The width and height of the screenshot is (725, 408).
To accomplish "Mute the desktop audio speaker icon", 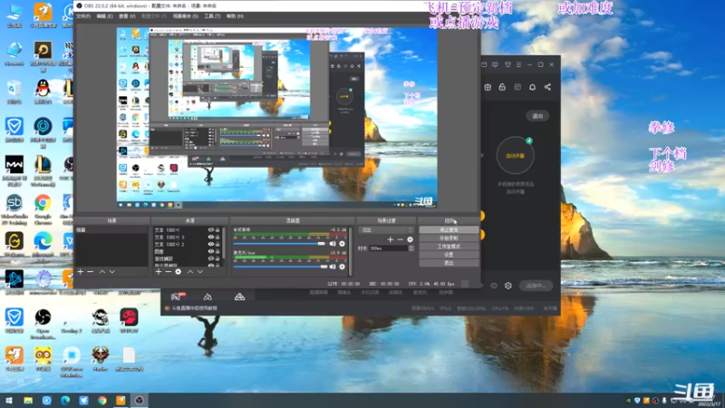I will coord(333,244).
